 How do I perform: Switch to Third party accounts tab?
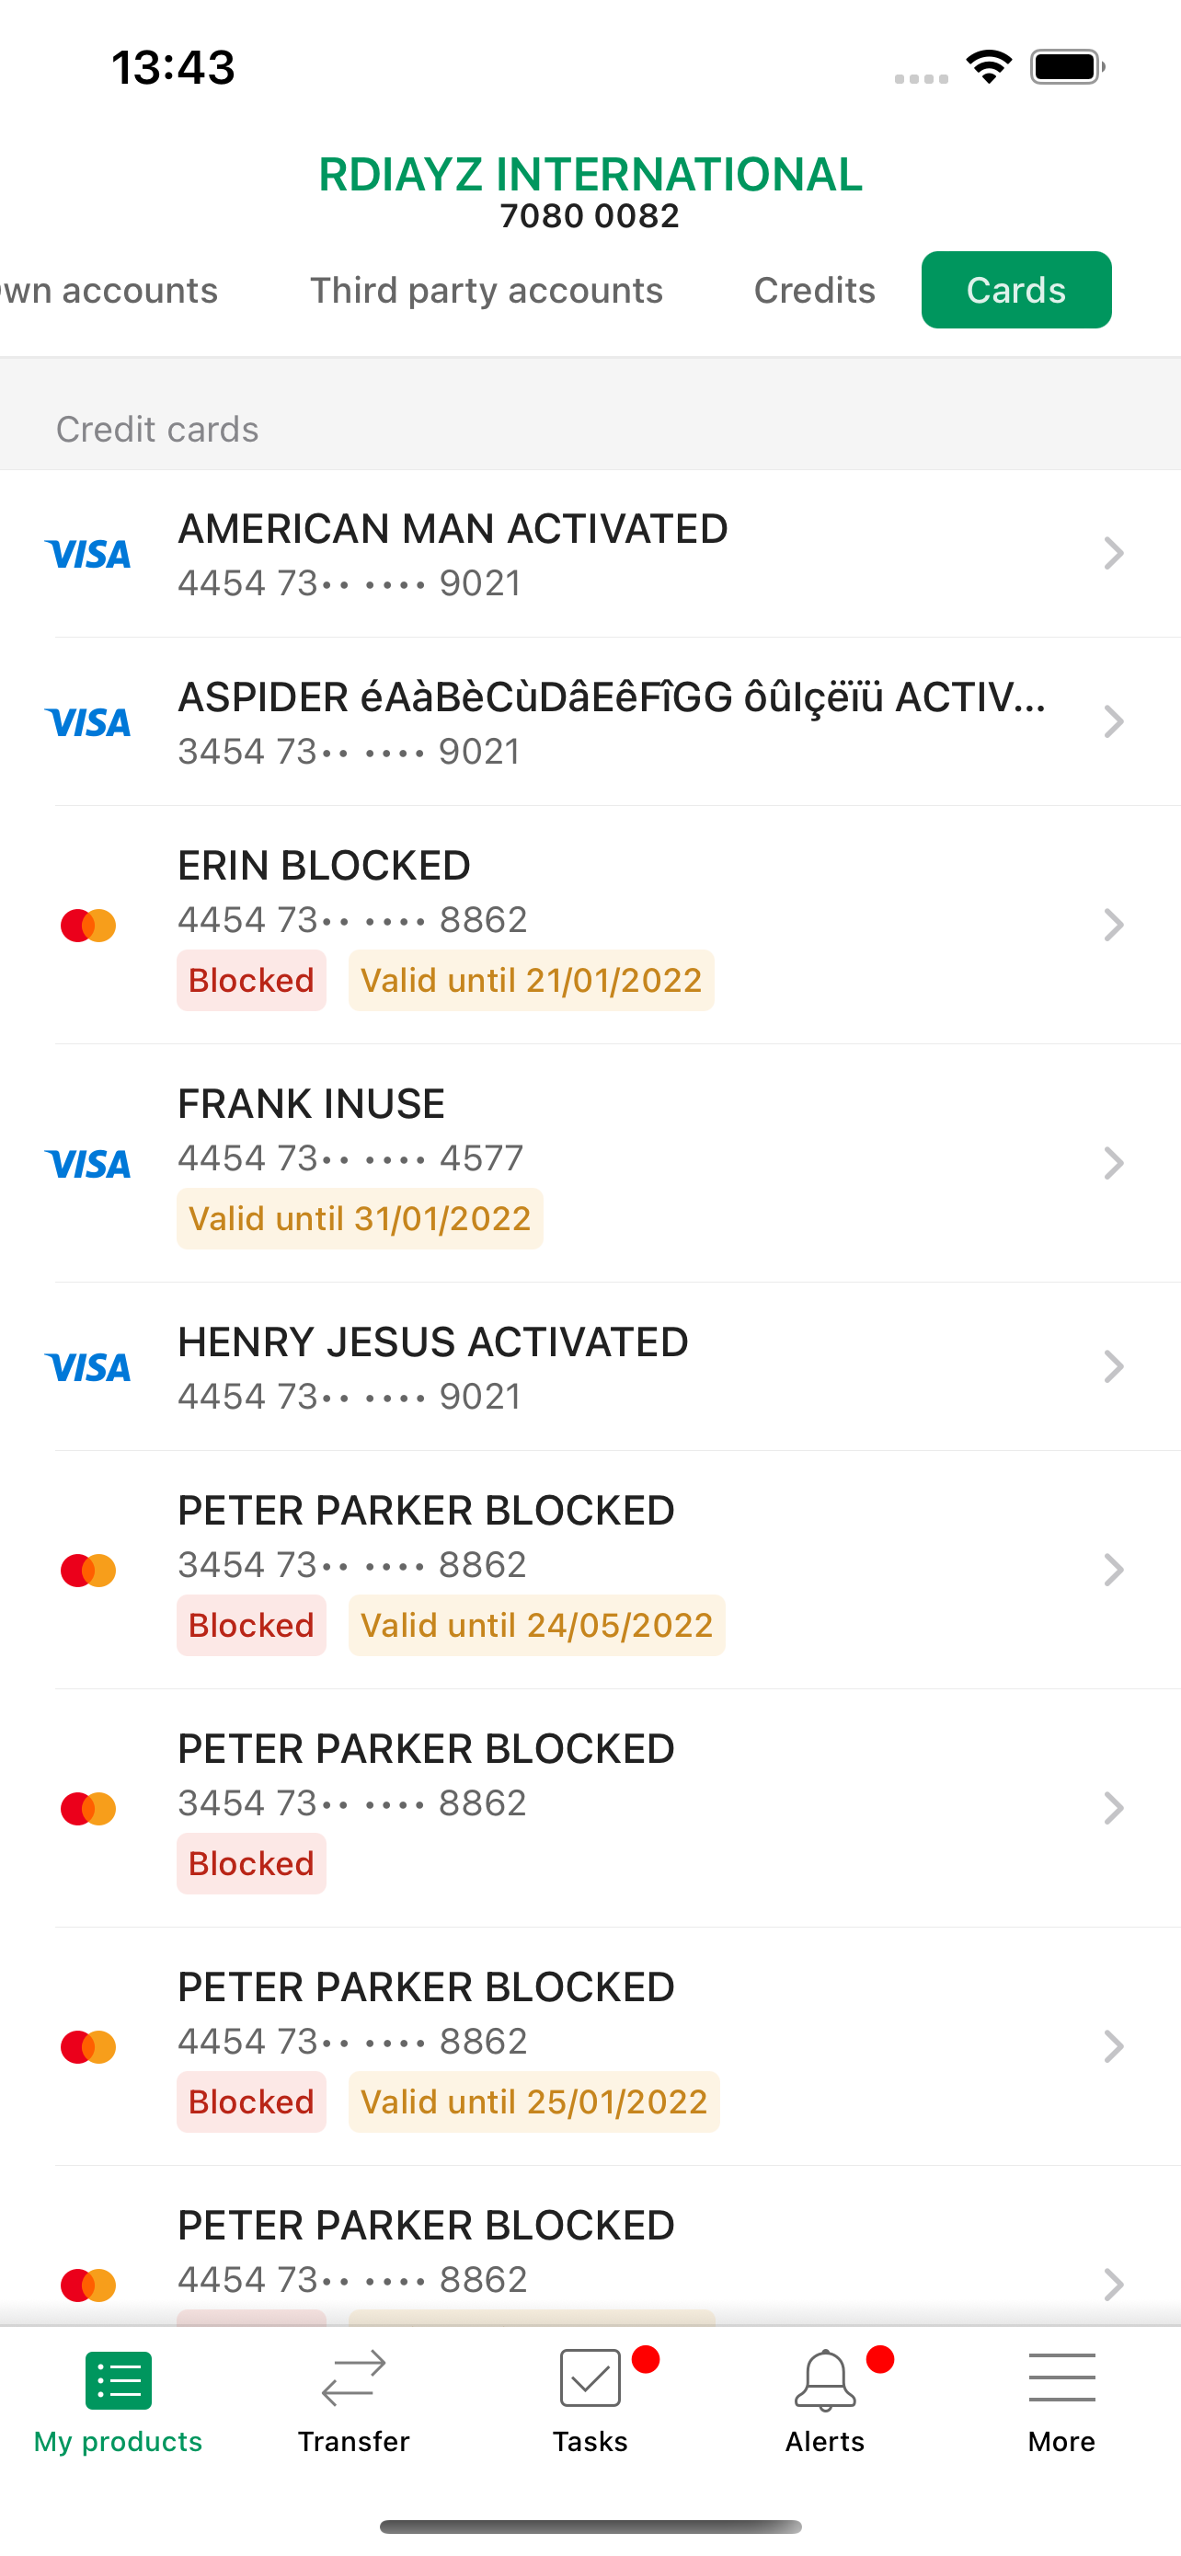point(486,290)
